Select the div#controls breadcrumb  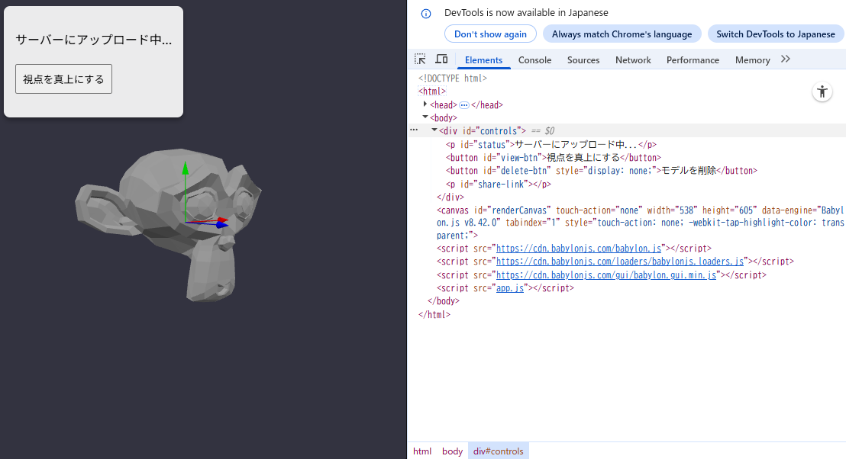pos(498,451)
